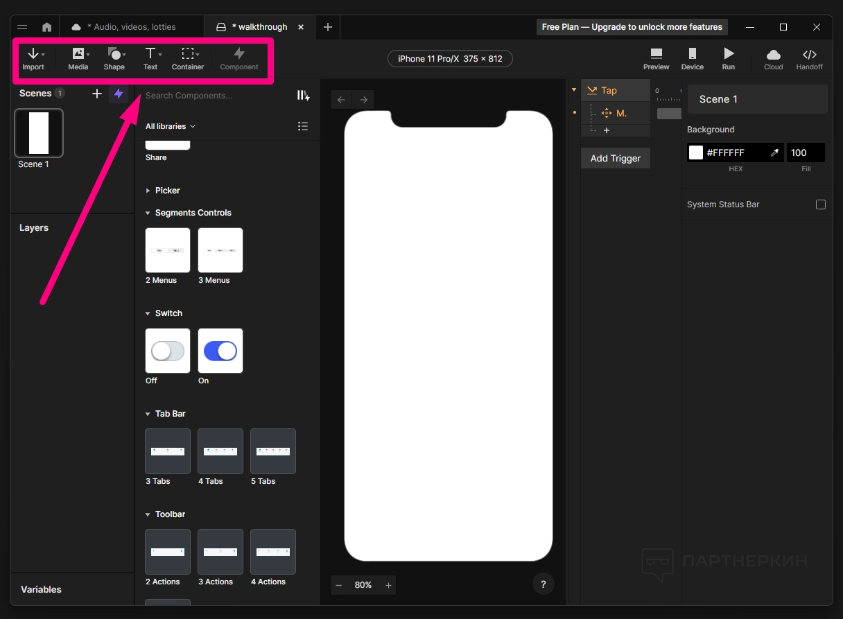Choose the Shape tool
This screenshot has width=843, height=619.
(114, 58)
